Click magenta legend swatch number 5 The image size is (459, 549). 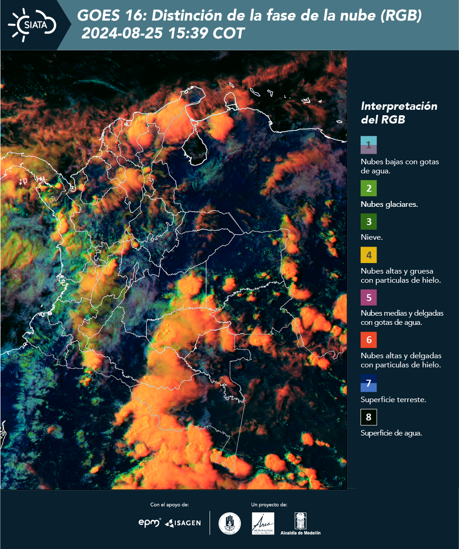[x=368, y=297]
